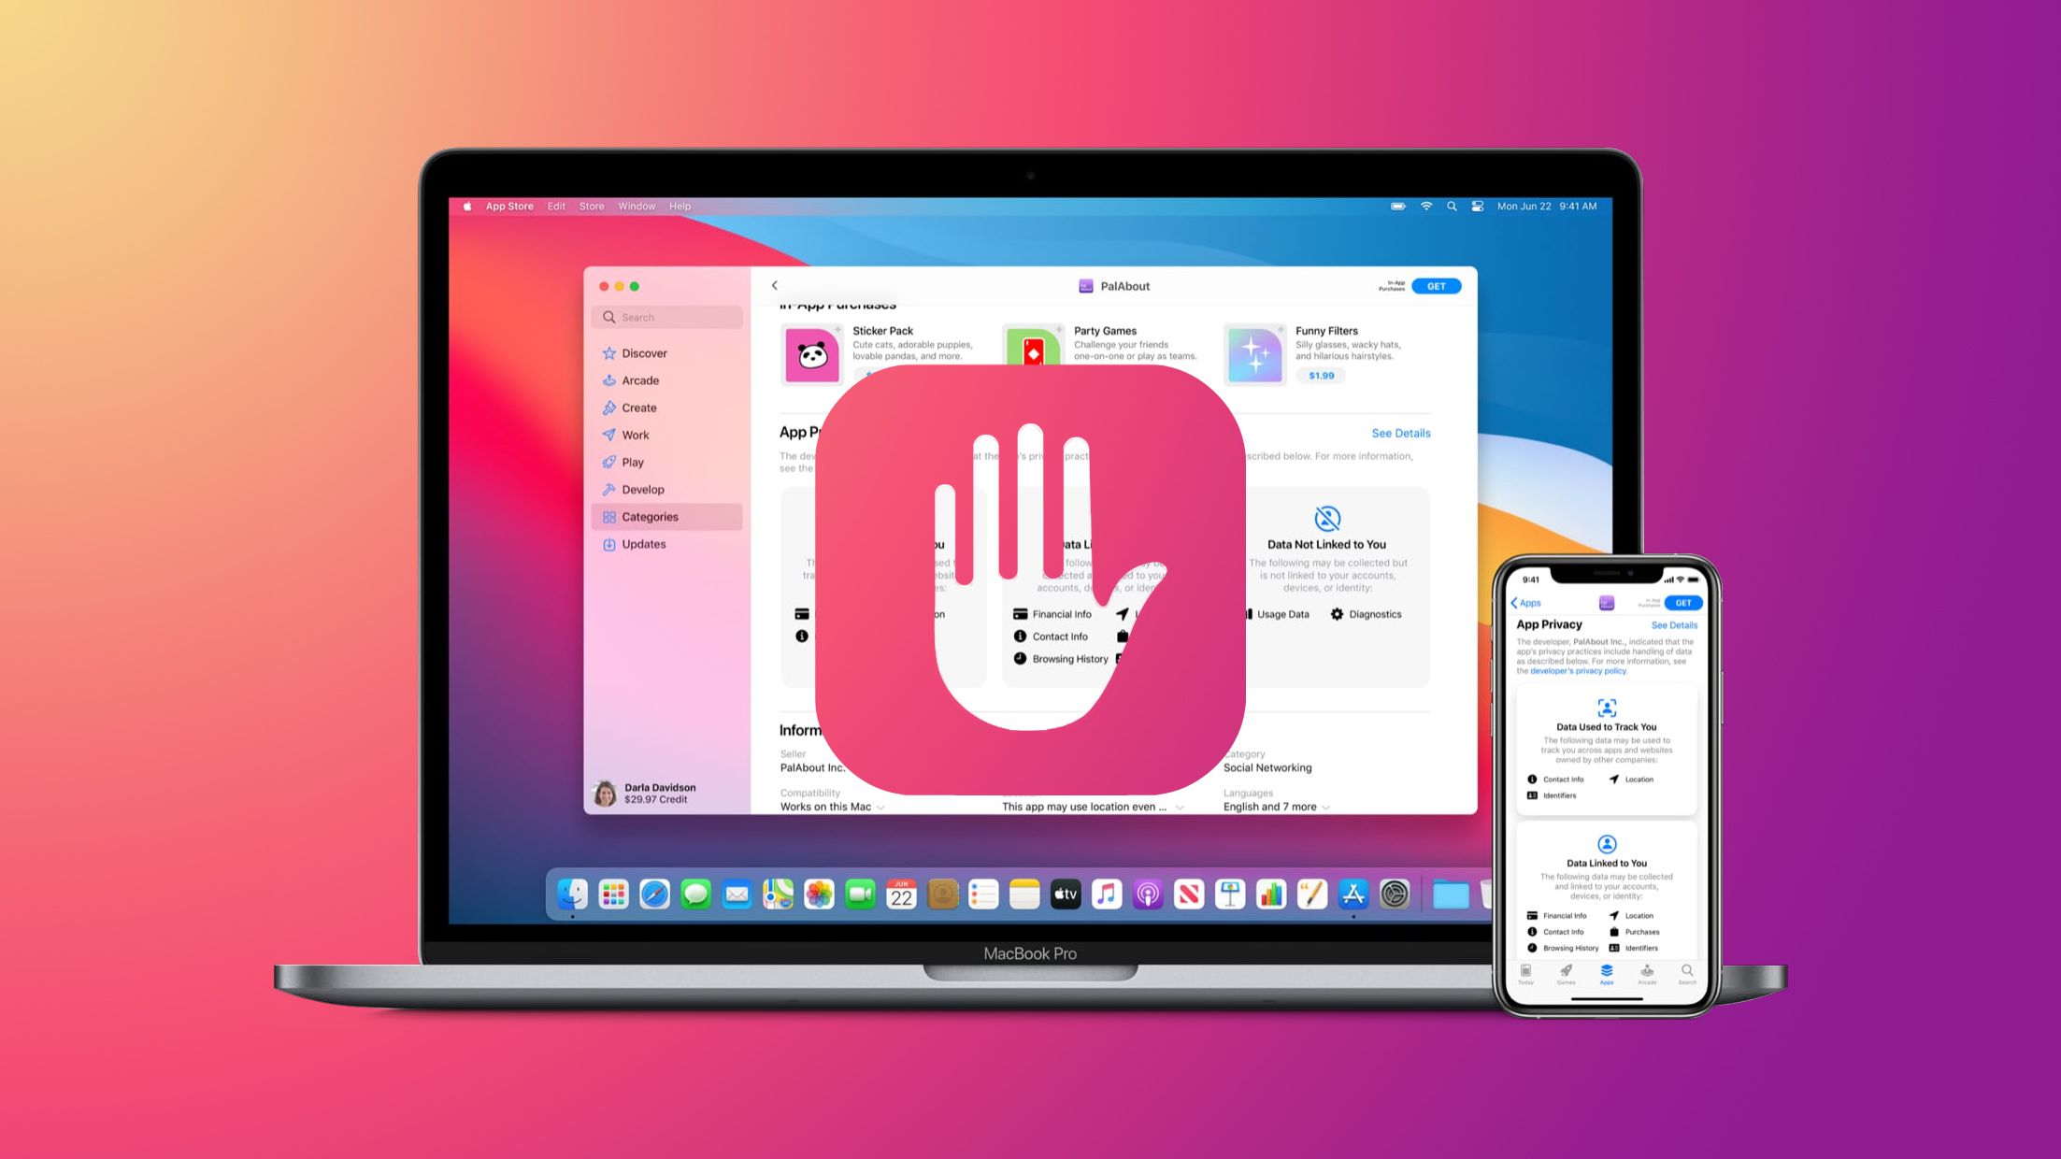Click the Work sidebar navigation item
The image size is (2061, 1159).
pos(634,435)
